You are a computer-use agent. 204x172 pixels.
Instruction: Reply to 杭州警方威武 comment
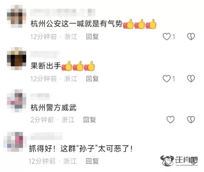tap(89, 119)
